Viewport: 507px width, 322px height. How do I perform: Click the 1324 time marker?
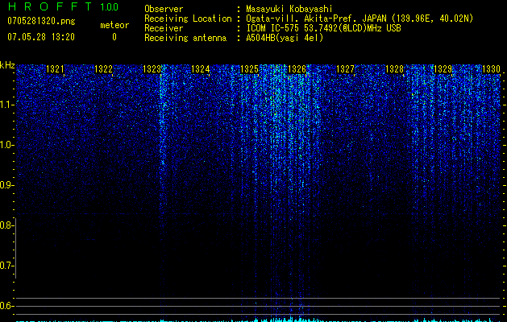pos(201,69)
